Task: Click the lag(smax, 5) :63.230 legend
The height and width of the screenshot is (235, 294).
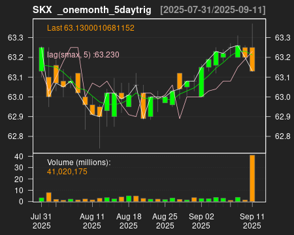Action: 83,55
